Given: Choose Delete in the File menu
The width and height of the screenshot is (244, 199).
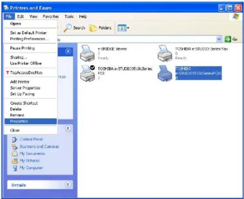Looking at the screenshot, I should 31,109.
